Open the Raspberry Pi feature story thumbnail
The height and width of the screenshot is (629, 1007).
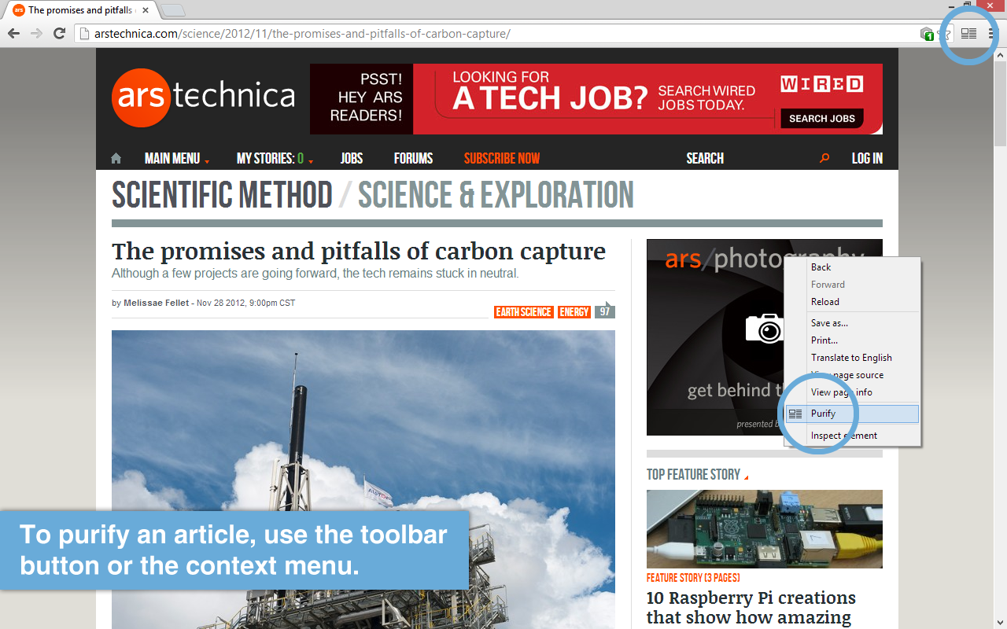(x=765, y=529)
